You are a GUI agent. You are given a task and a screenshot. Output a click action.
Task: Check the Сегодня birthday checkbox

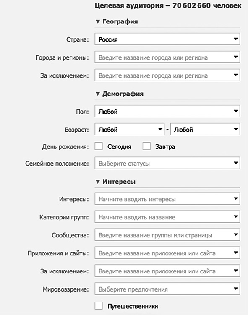(99, 146)
